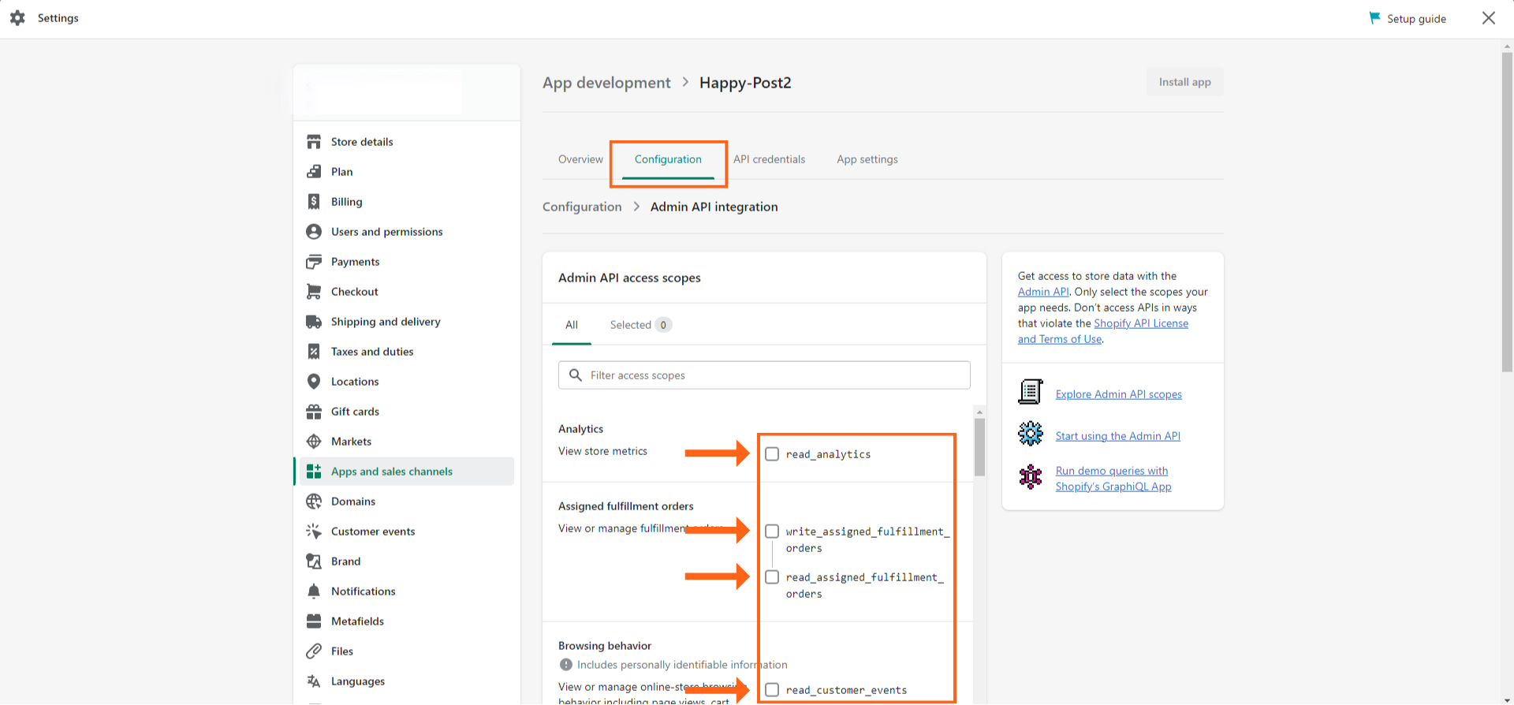Click the Checkout cart icon
This screenshot has width=1514, height=705.
pos(314,292)
